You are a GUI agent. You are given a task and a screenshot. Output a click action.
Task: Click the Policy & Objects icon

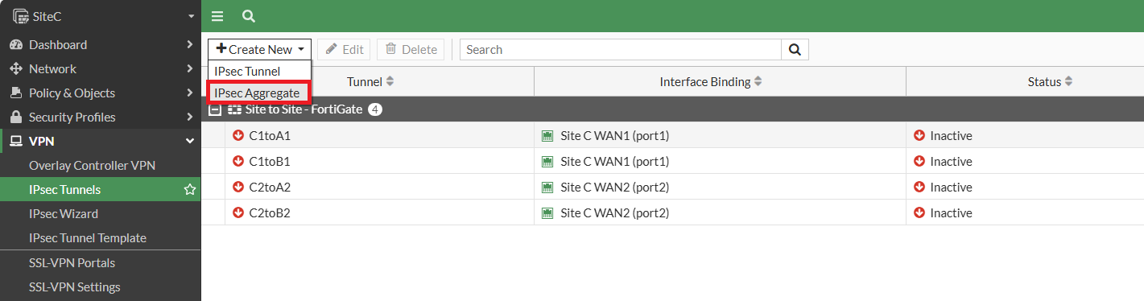(16, 93)
